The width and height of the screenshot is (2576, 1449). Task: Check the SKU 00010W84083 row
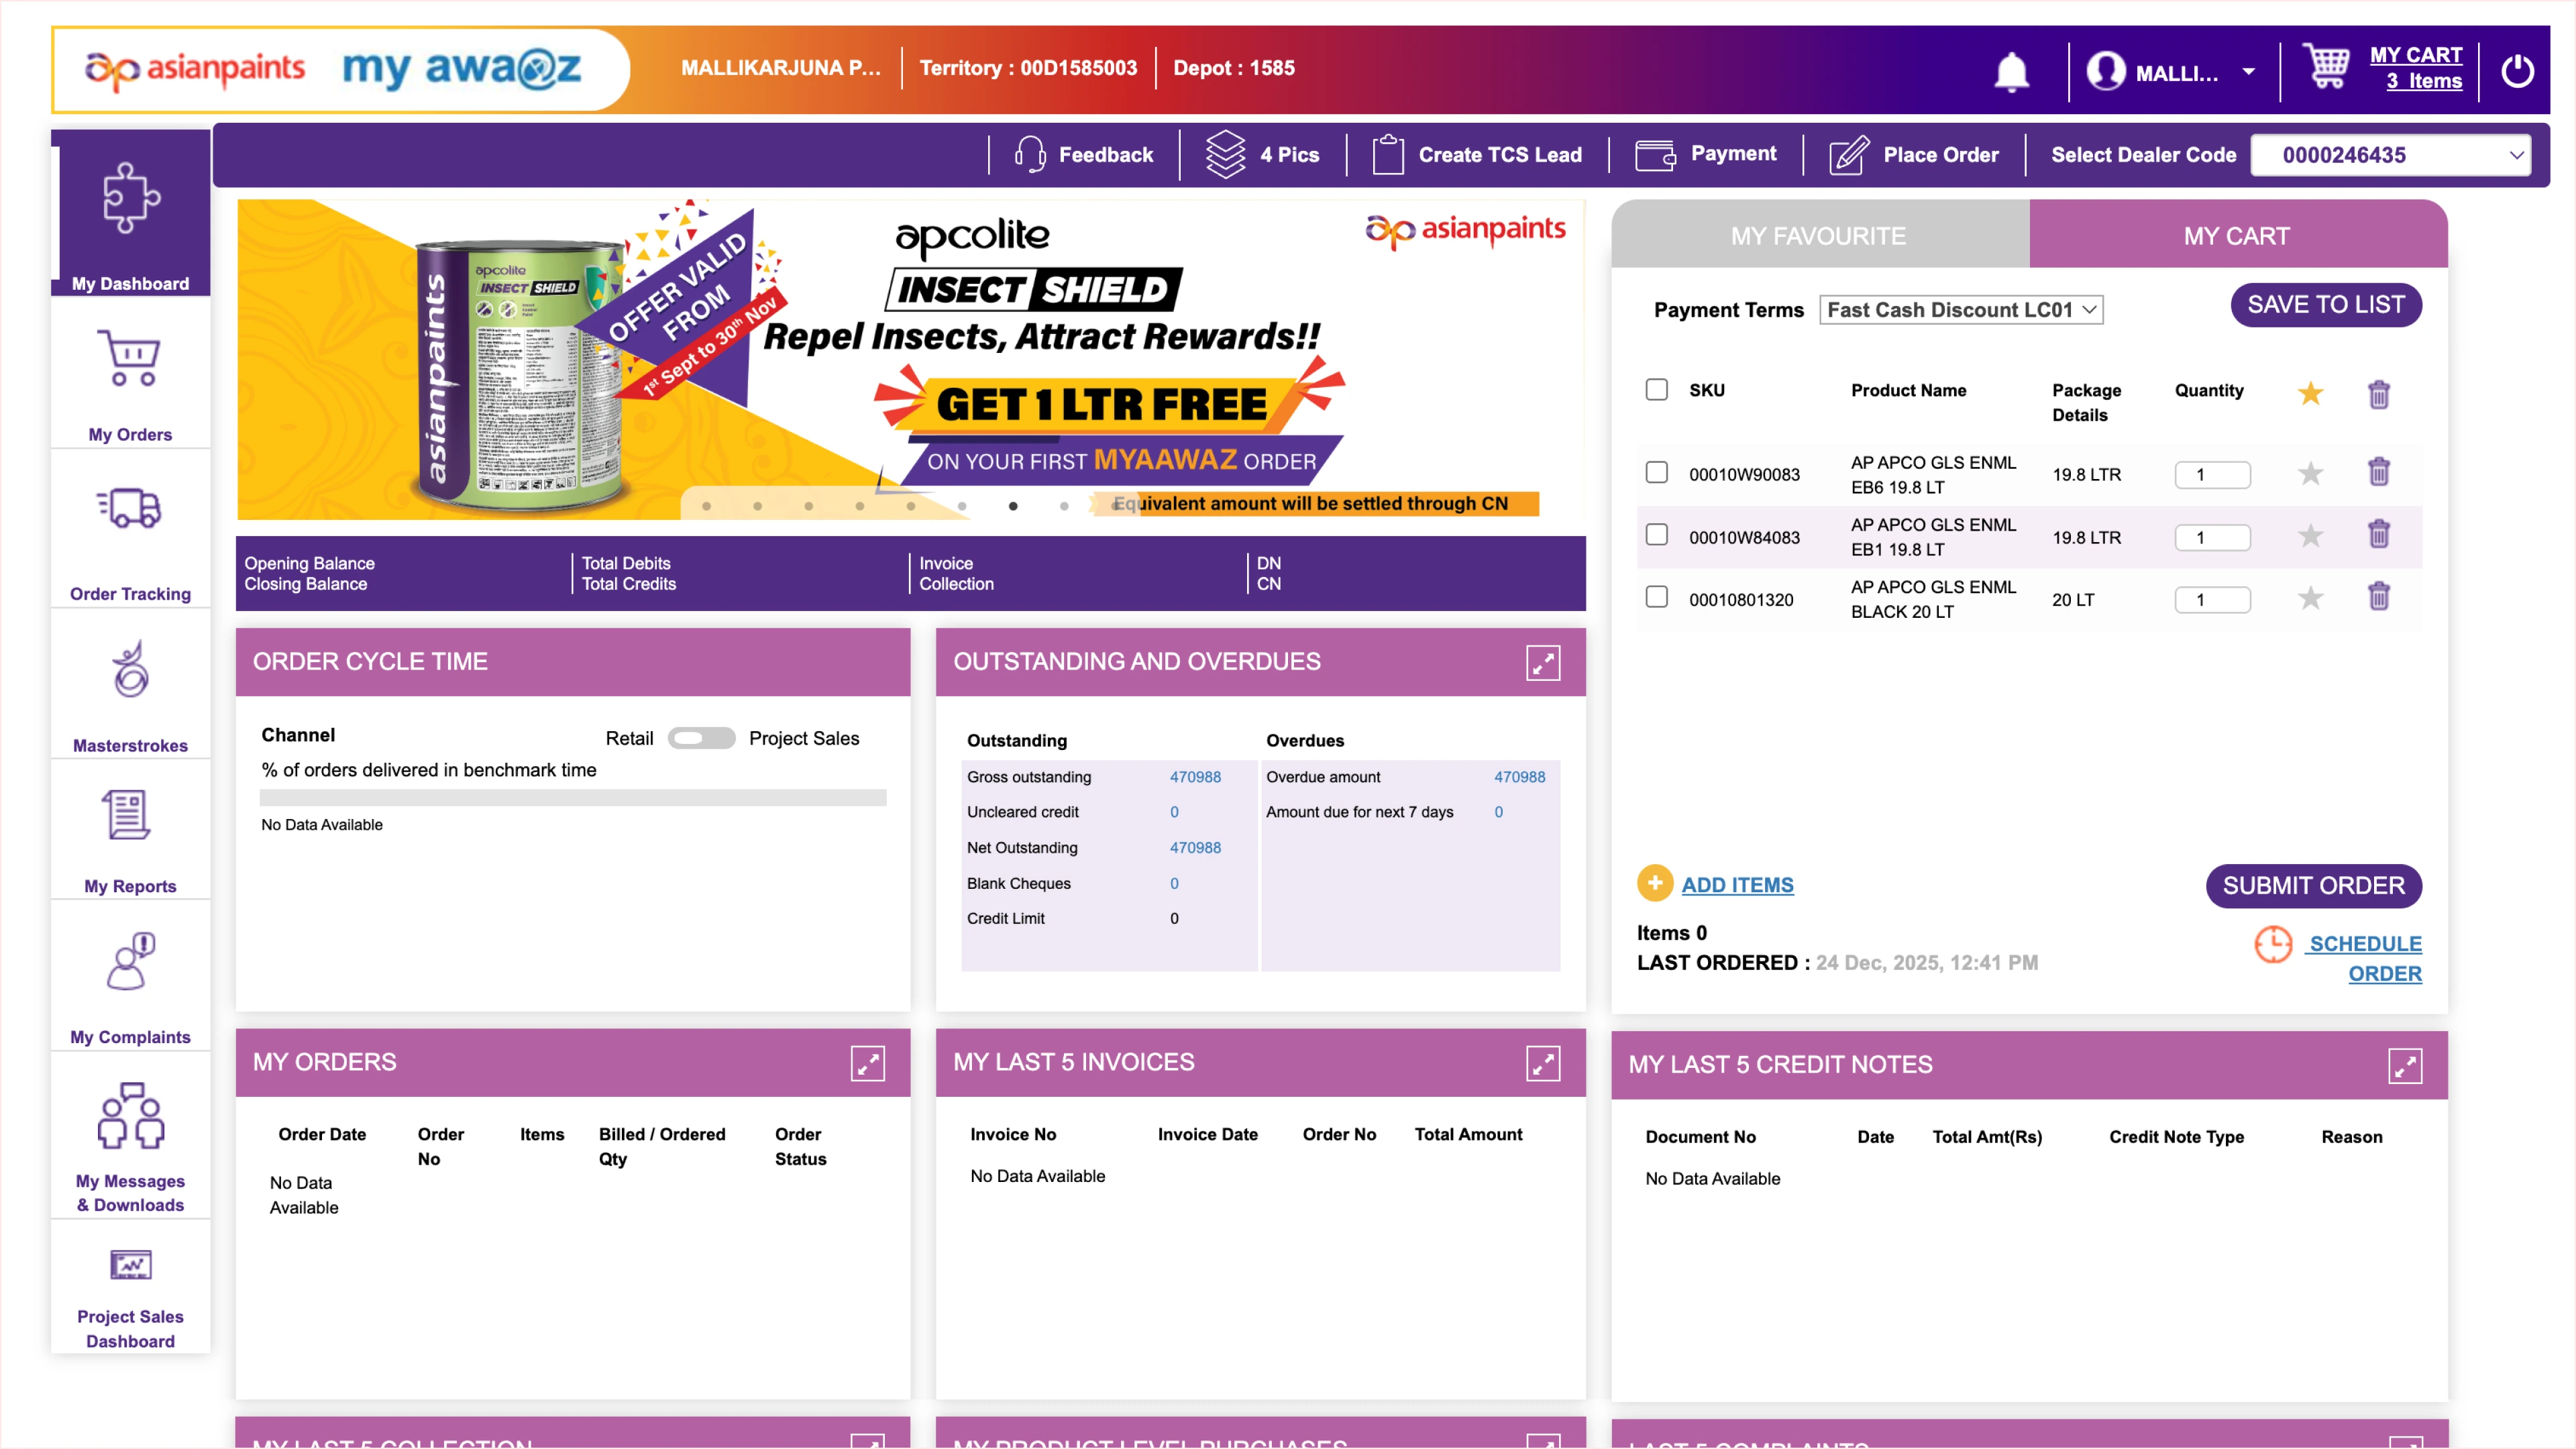click(1657, 534)
